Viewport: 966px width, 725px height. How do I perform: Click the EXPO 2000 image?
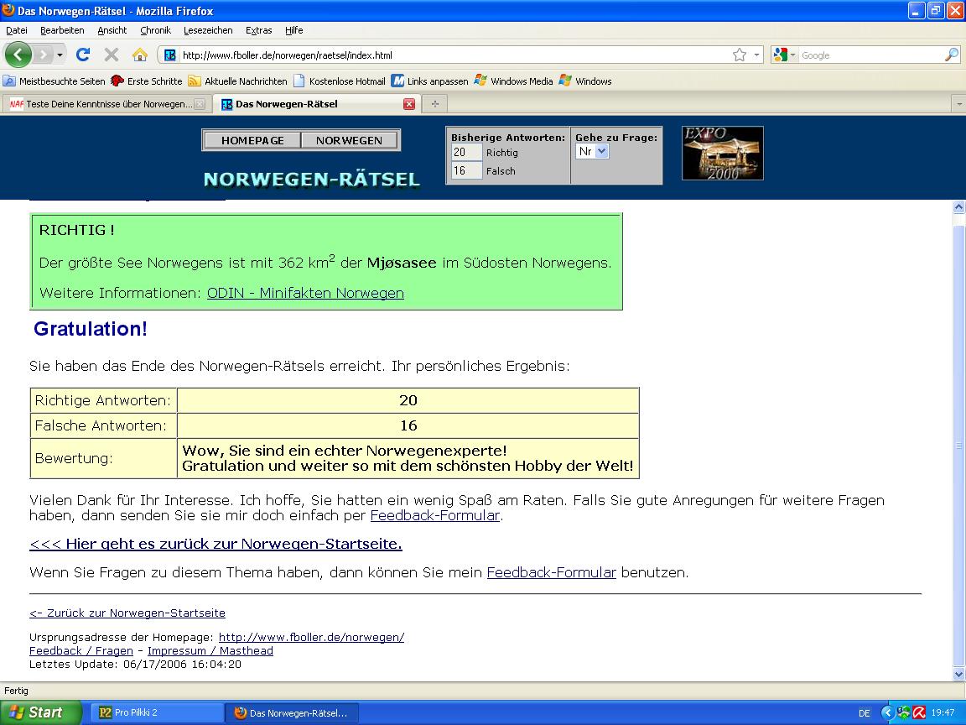point(722,153)
